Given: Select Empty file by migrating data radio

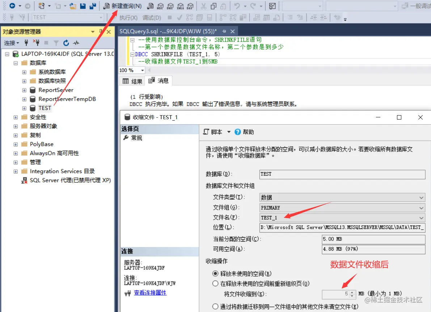Looking at the screenshot, I should click(x=215, y=307).
